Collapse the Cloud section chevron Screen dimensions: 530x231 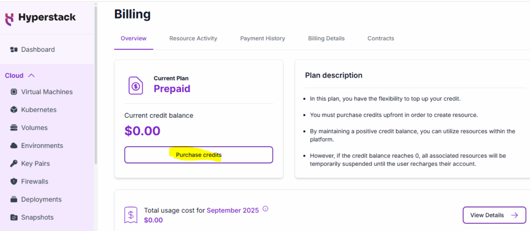pos(31,75)
